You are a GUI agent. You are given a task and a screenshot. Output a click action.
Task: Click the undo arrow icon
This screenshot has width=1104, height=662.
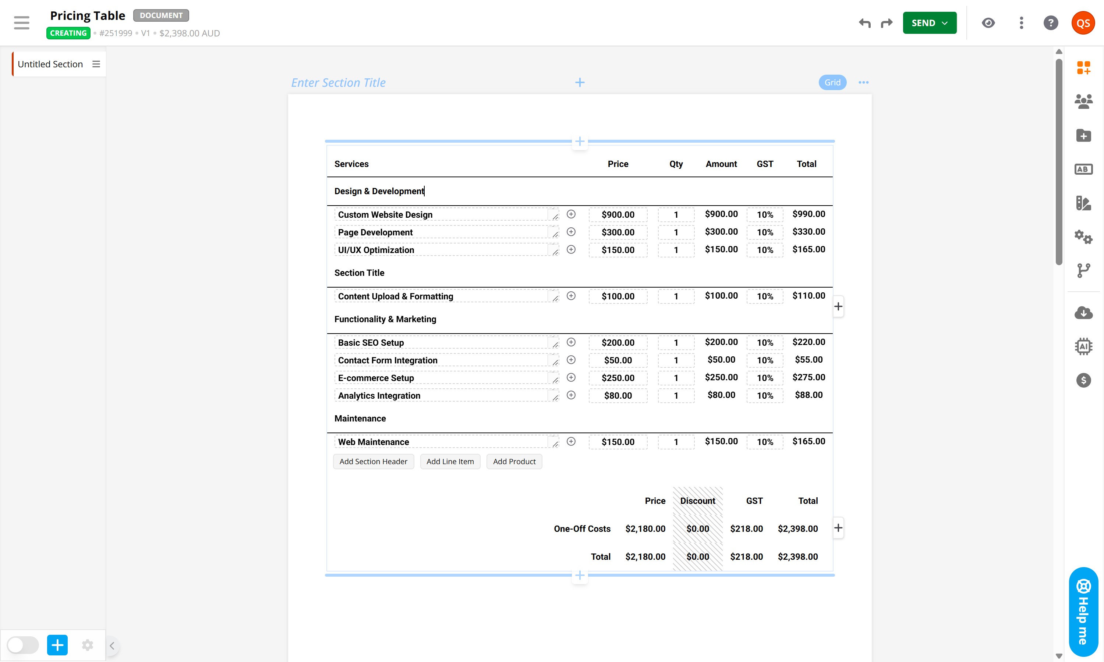point(864,23)
